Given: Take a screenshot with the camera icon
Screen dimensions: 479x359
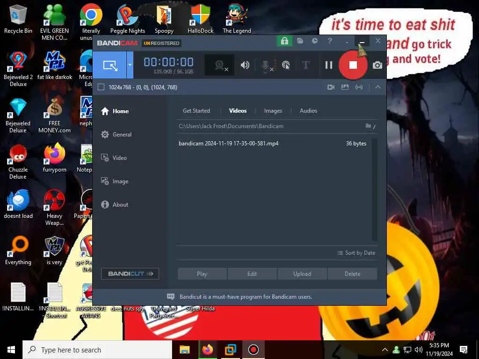Looking at the screenshot, I should pos(377,65).
